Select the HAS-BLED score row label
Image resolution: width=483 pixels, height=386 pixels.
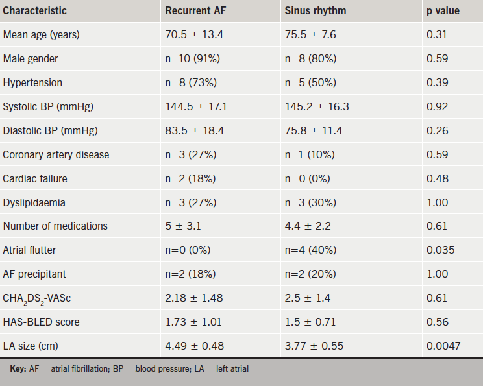(x=42, y=322)
